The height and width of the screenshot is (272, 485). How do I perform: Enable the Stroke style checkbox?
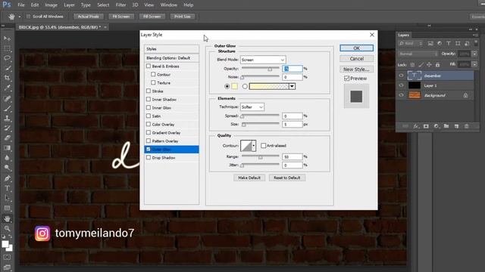149,91
